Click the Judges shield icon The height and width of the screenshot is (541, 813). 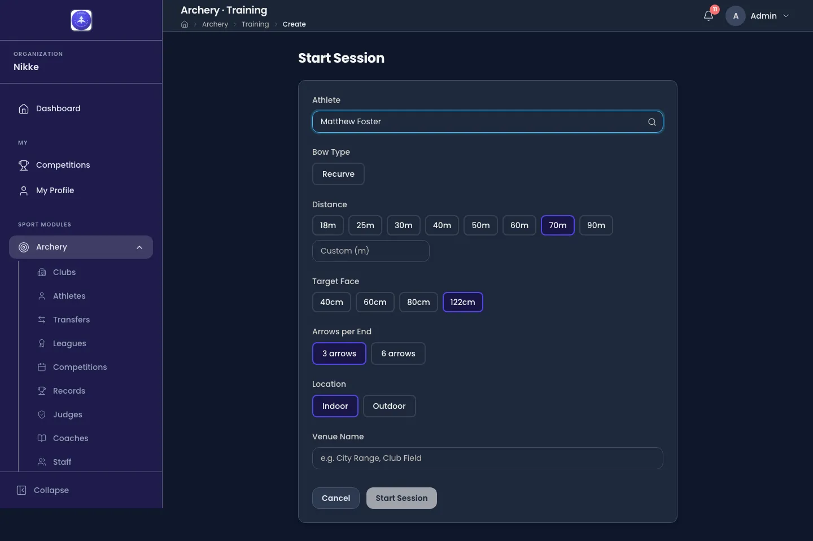coord(42,415)
